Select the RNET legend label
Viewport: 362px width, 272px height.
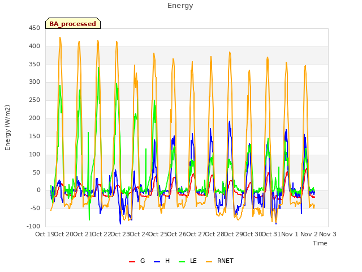(225, 261)
